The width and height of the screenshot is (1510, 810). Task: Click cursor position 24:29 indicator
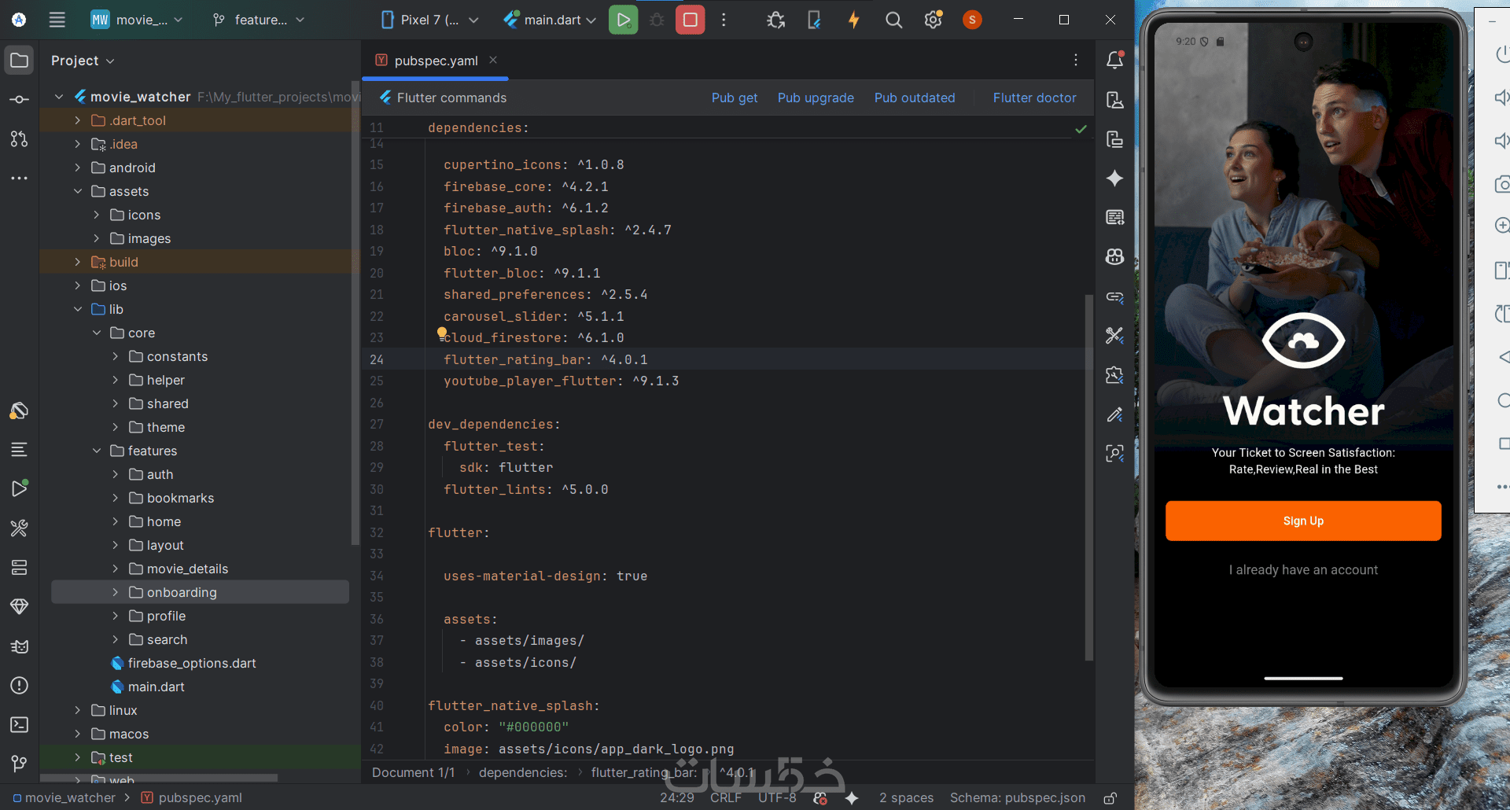(676, 797)
